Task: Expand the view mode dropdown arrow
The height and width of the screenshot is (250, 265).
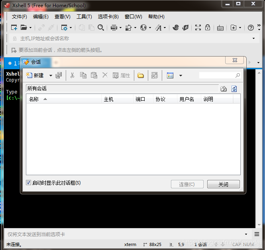Action: point(181,76)
